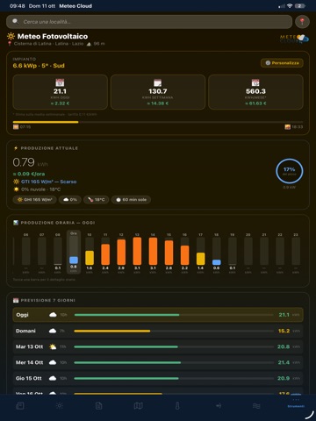The height and width of the screenshot is (421, 316).
Task: Select the 12 o'clock bar showing 2.9
Action: [x=121, y=252]
